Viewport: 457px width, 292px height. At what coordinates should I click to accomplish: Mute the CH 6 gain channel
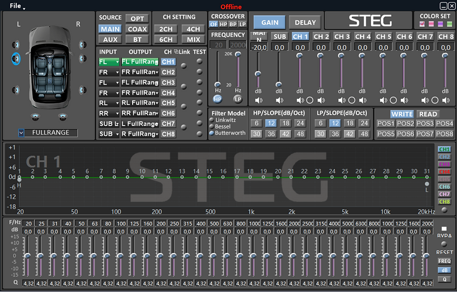tap(404, 100)
